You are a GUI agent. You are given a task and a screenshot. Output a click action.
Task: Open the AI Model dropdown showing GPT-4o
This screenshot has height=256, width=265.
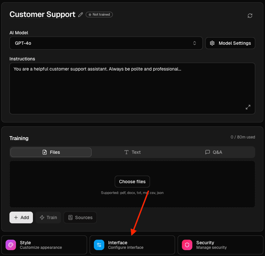pyautogui.click(x=106, y=43)
